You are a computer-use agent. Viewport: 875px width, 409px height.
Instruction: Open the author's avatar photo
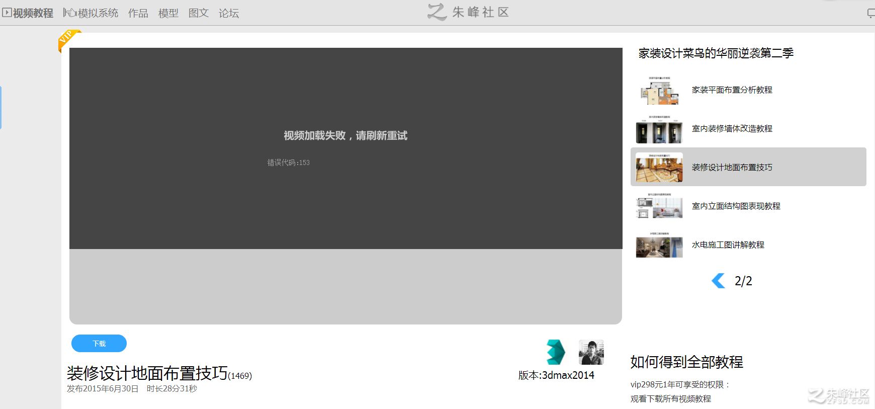[591, 352]
